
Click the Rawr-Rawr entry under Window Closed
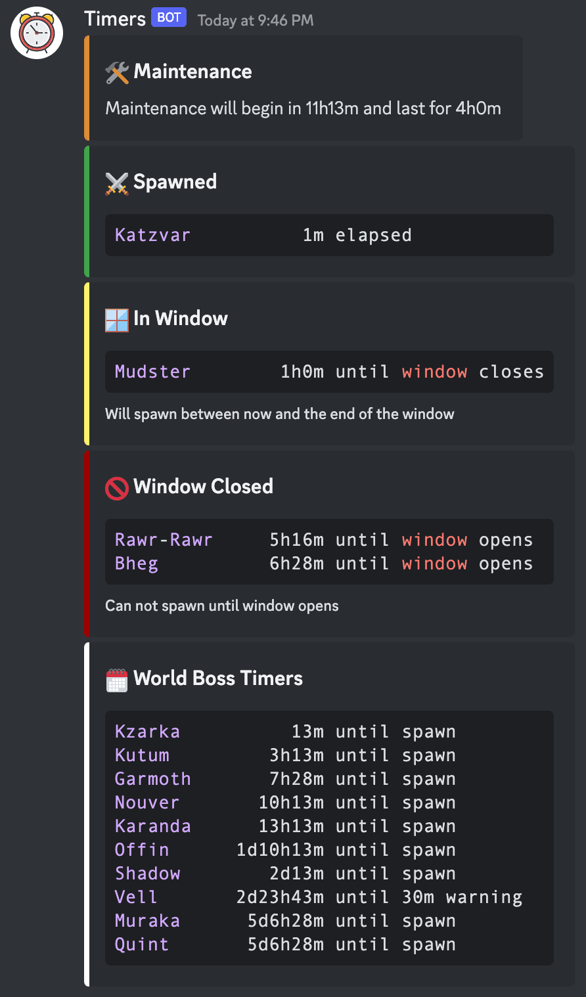click(163, 539)
